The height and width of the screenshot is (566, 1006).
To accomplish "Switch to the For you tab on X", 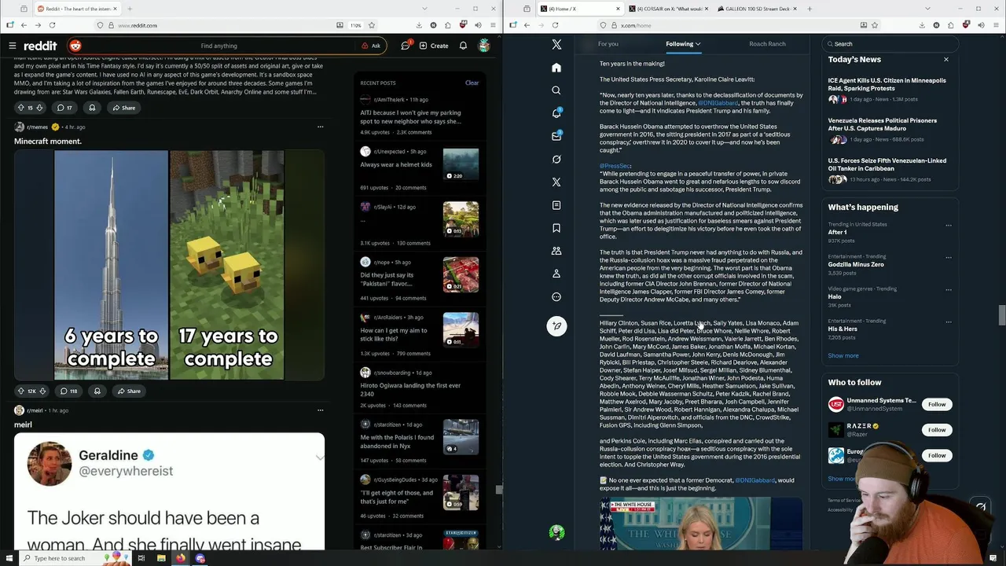I will click(608, 44).
